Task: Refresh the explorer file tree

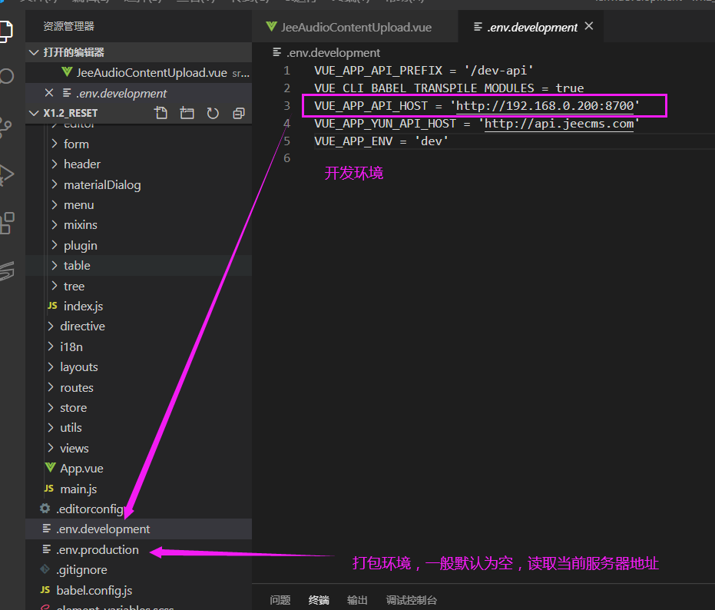Action: (x=213, y=113)
